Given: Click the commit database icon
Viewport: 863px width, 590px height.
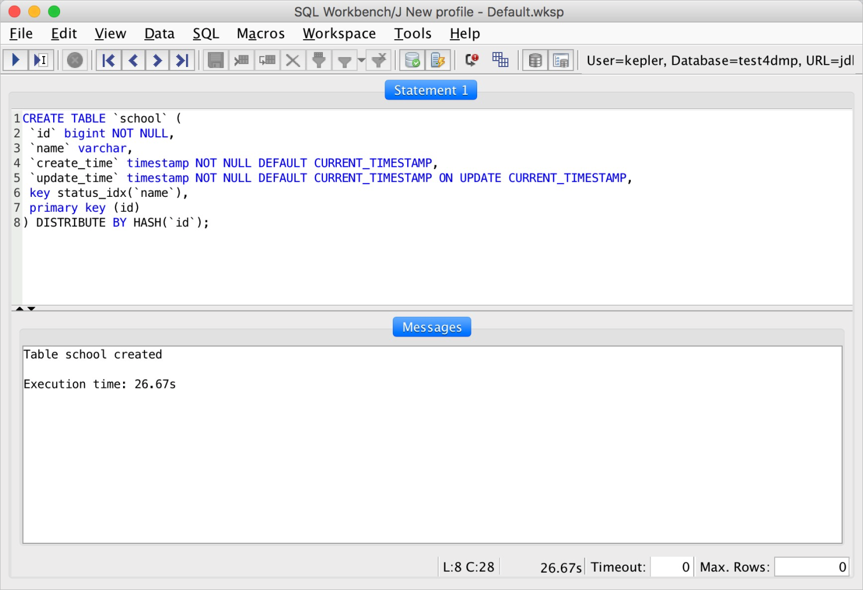Looking at the screenshot, I should tap(412, 60).
